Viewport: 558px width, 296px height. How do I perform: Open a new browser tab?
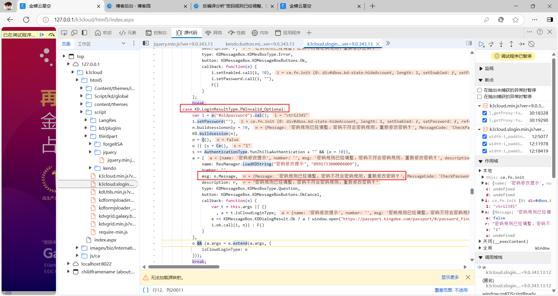coord(373,6)
